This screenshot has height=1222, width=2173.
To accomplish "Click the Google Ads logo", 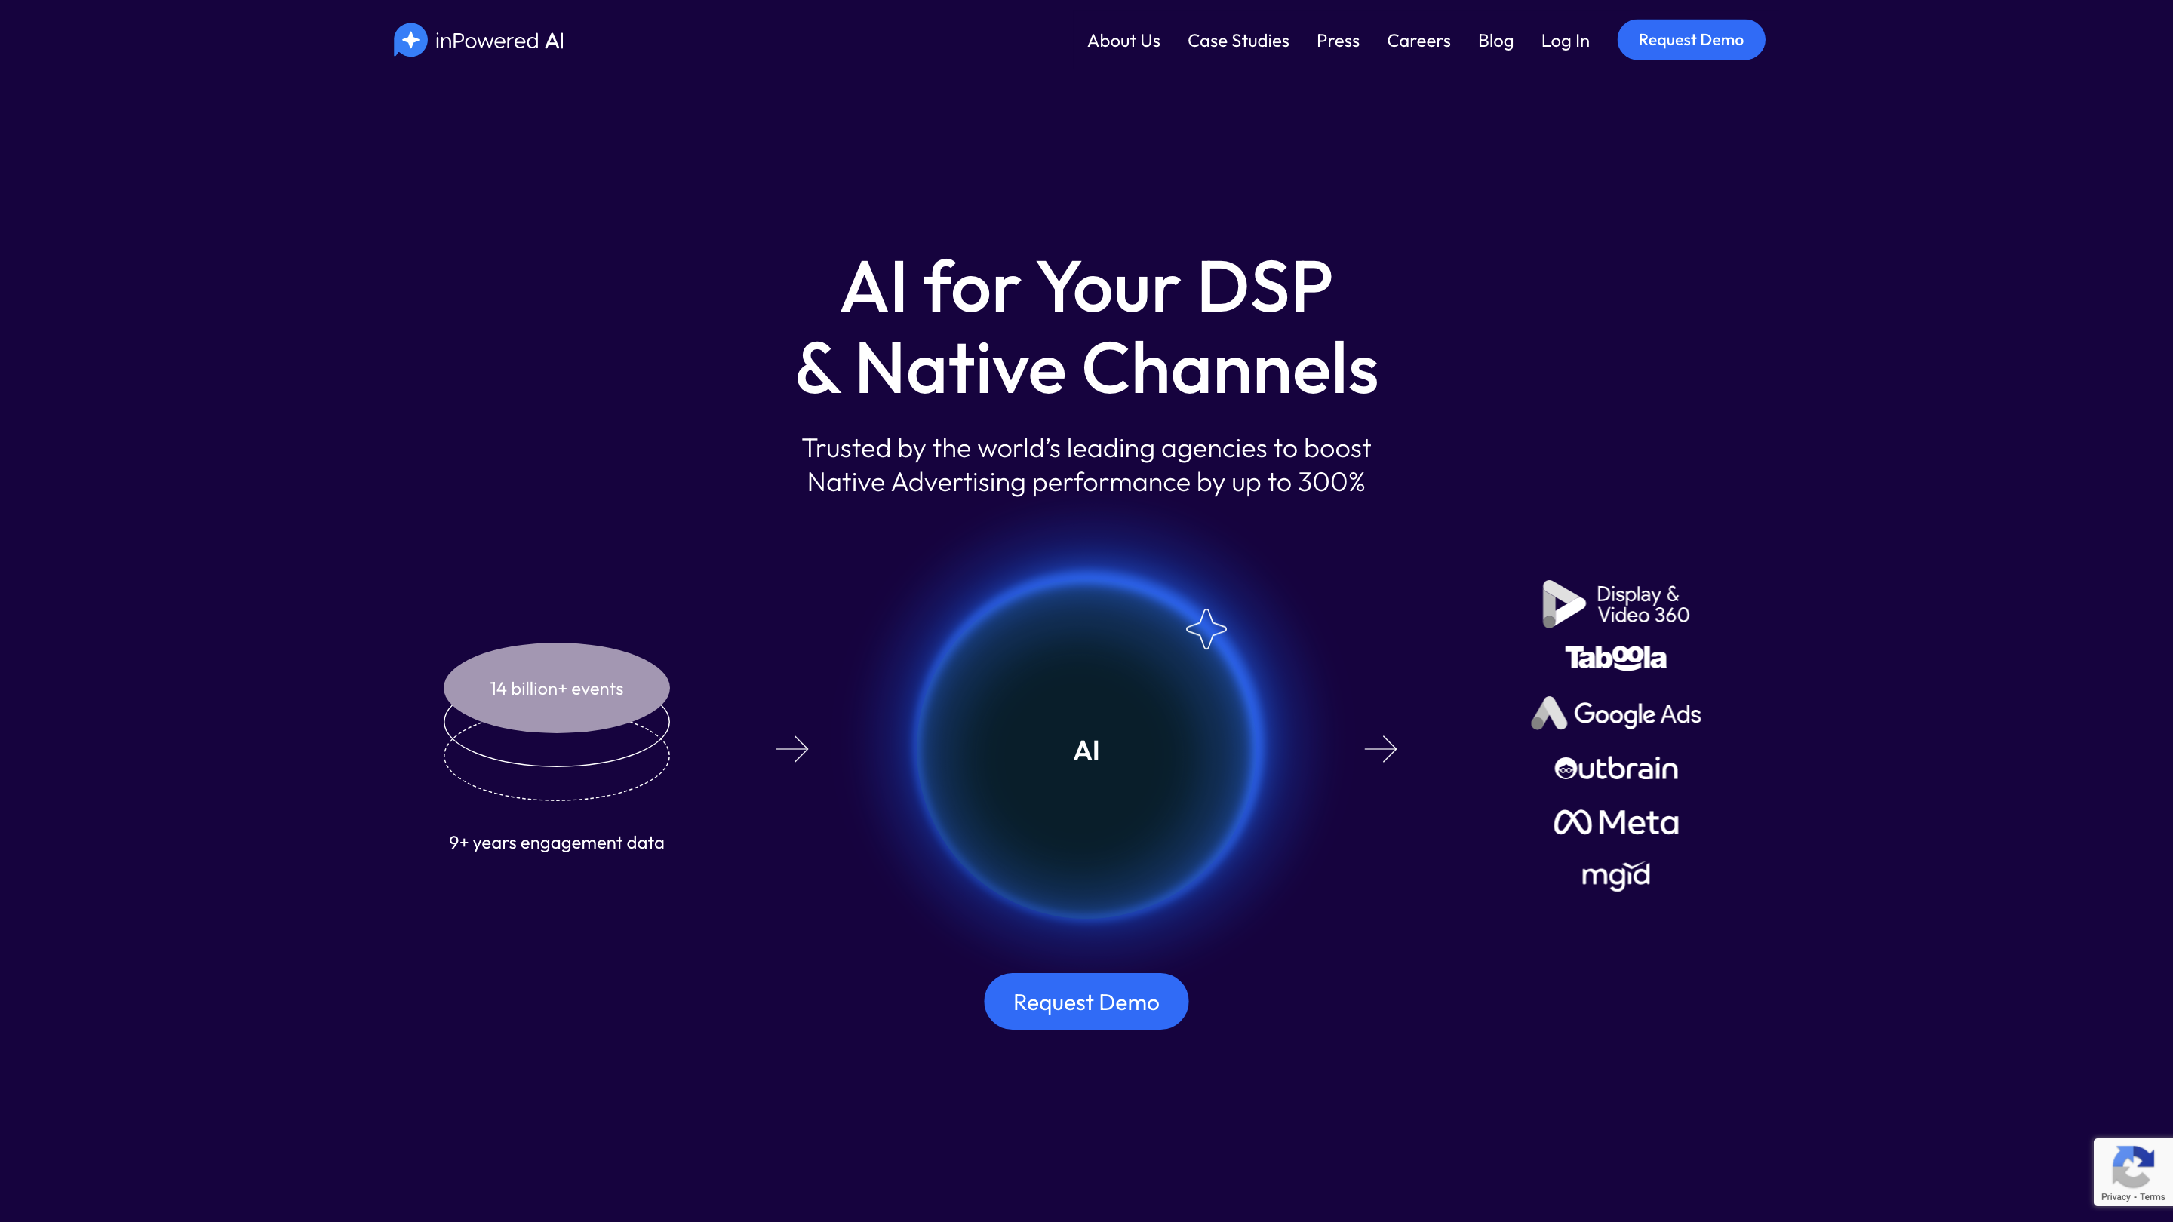I will pyautogui.click(x=1615, y=714).
